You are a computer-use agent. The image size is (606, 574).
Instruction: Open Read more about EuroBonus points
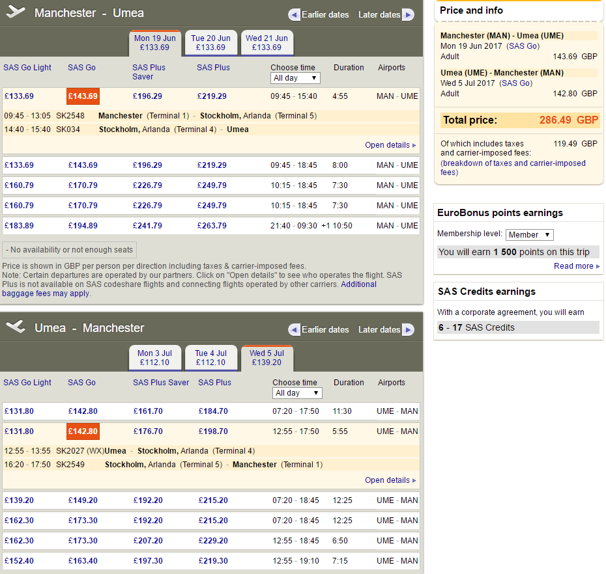577,266
